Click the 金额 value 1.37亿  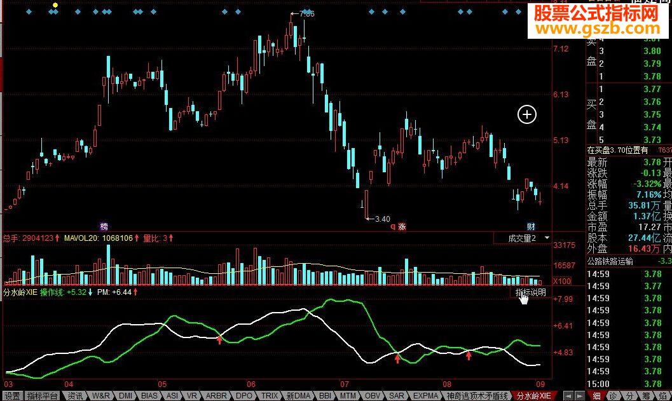(648, 216)
